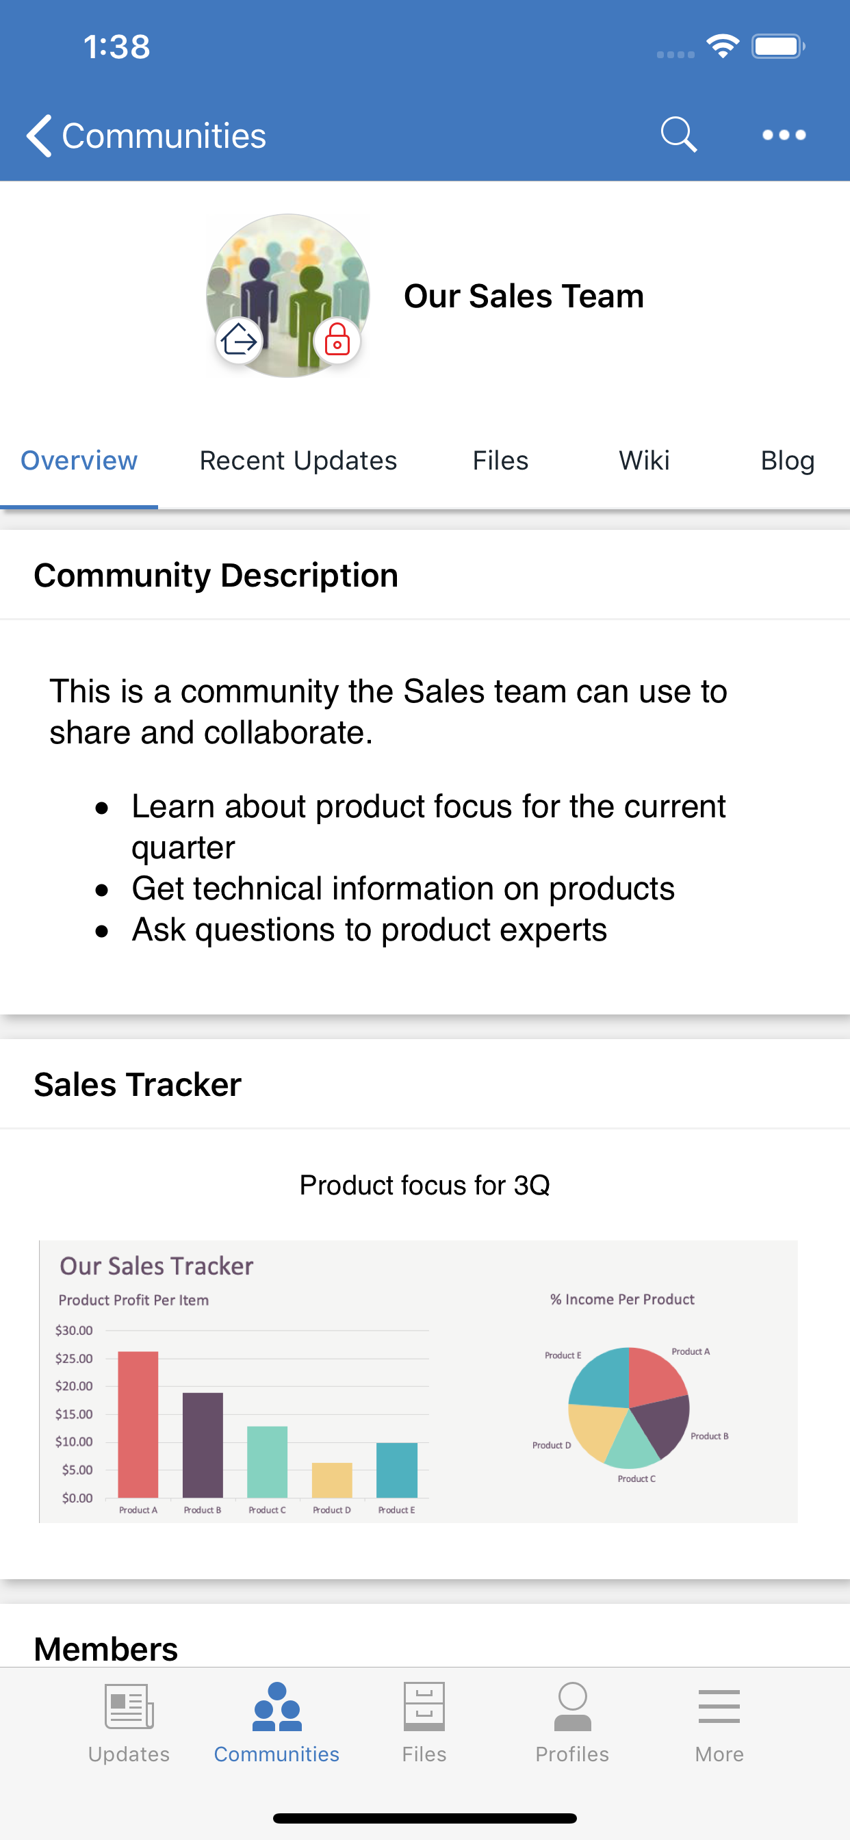This screenshot has height=1840, width=850.
Task: Tap the red lock badge icon
Action: 337,341
